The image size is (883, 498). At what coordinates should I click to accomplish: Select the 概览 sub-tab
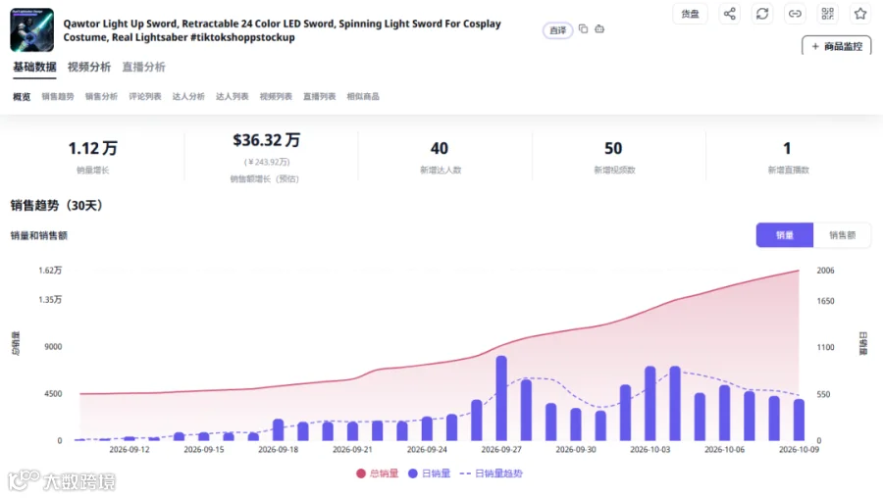(22, 97)
